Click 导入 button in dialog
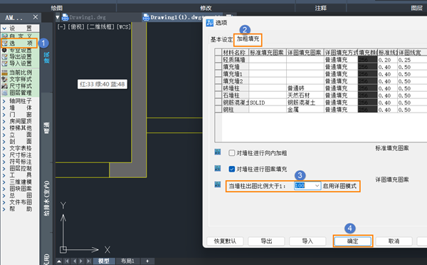Screen dimensions: 427x265 [307, 241]
